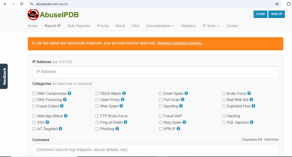This screenshot has height=157, width=292.
Task: Open help icon next to Web App Attack
Action: (x=66, y=116)
